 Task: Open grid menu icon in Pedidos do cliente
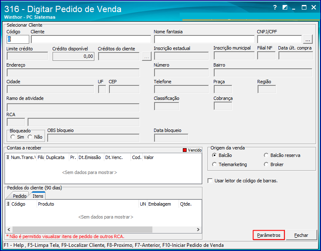[x=8, y=204]
